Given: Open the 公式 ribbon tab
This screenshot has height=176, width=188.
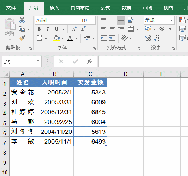Looking at the screenshot, I should coord(106,8).
